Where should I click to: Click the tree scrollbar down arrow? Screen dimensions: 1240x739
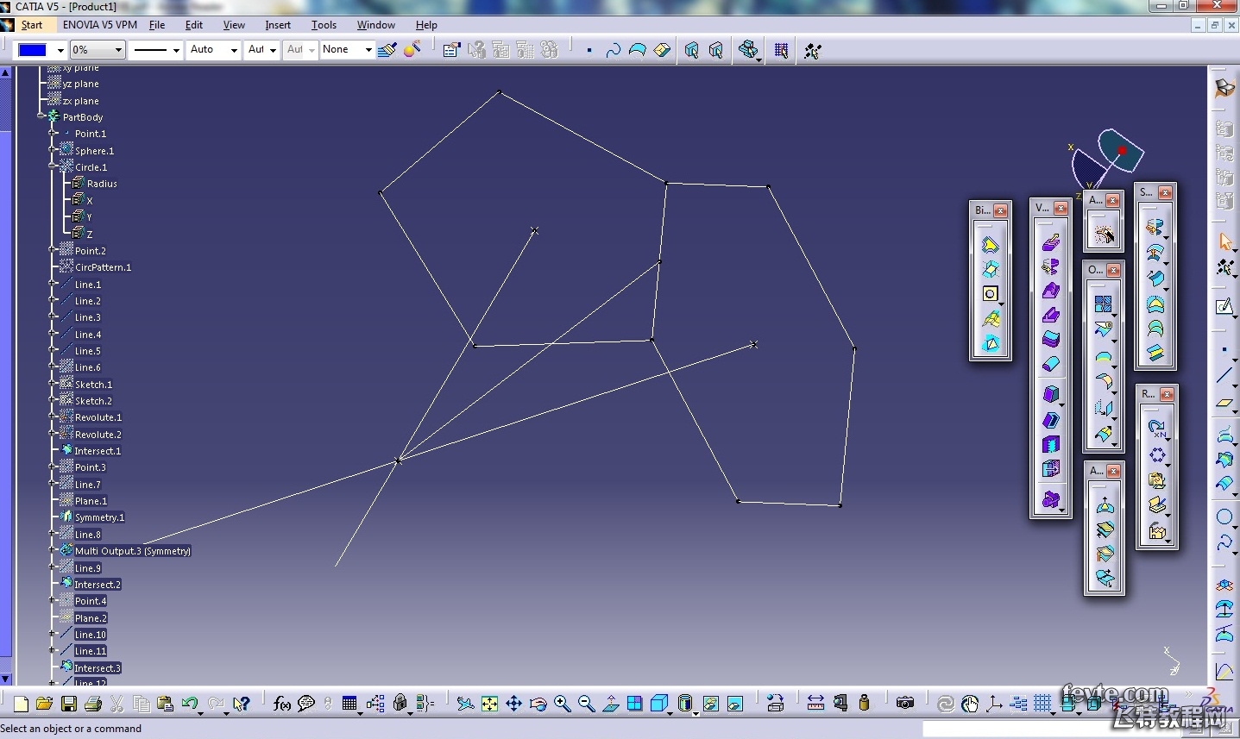click(x=5, y=679)
